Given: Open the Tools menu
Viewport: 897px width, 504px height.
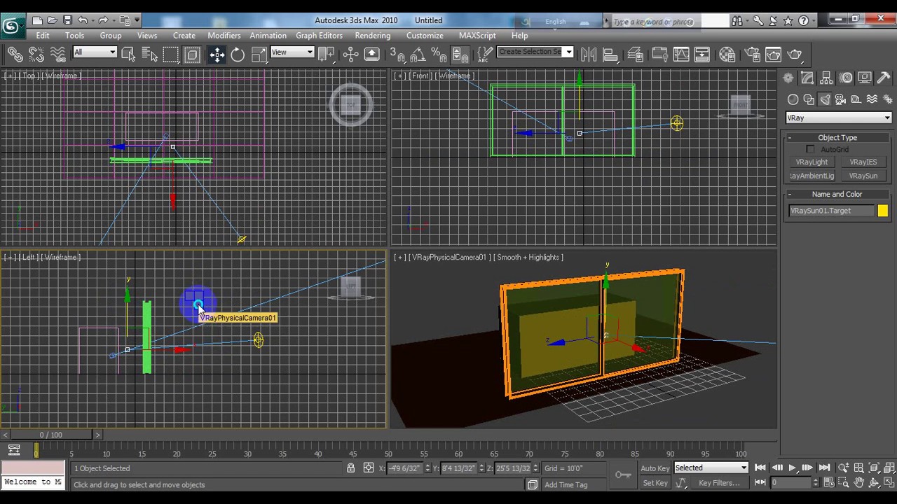Looking at the screenshot, I should click(x=74, y=35).
